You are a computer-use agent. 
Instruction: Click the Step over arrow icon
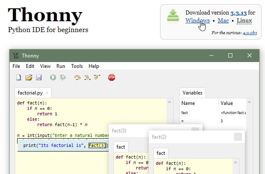pos(77,77)
